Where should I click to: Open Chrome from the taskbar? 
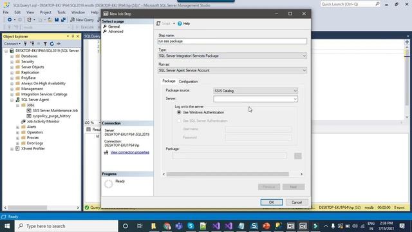(x=167, y=226)
